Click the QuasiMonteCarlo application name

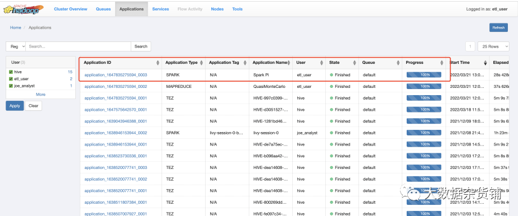[x=269, y=87]
